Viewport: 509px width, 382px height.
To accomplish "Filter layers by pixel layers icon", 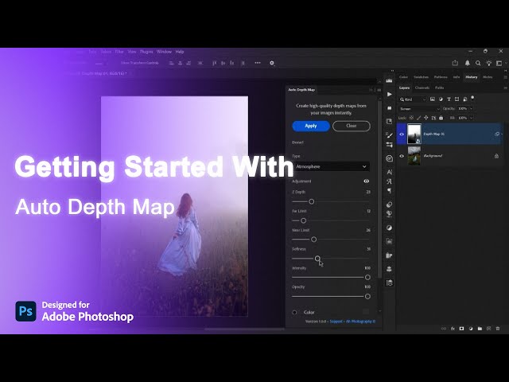I will 433,99.
